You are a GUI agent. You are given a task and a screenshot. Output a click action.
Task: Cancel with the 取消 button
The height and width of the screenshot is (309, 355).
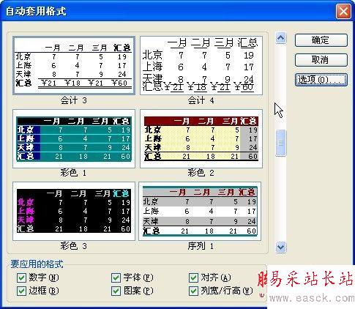click(x=321, y=60)
